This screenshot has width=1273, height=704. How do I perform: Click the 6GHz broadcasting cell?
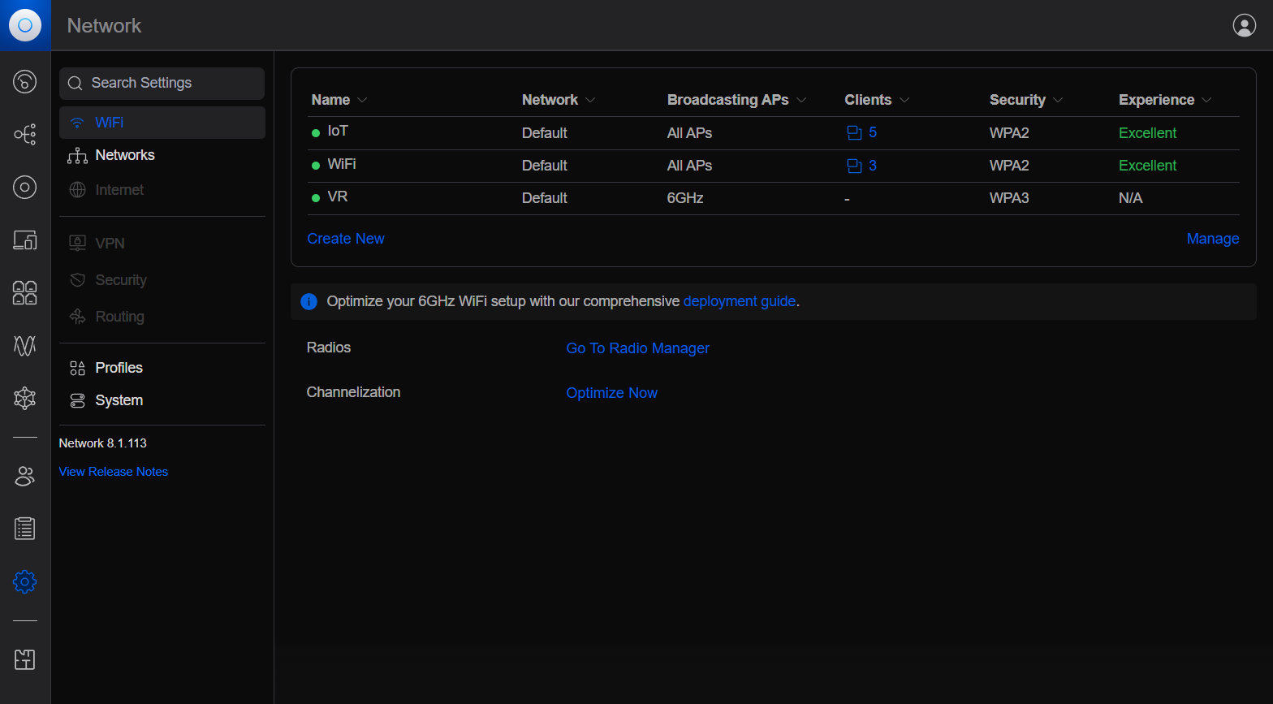point(685,198)
